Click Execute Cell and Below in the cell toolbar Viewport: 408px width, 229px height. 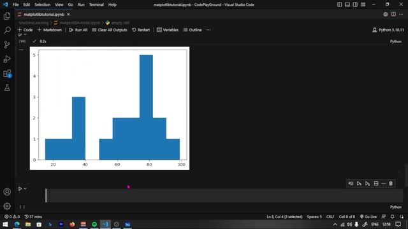367,184
